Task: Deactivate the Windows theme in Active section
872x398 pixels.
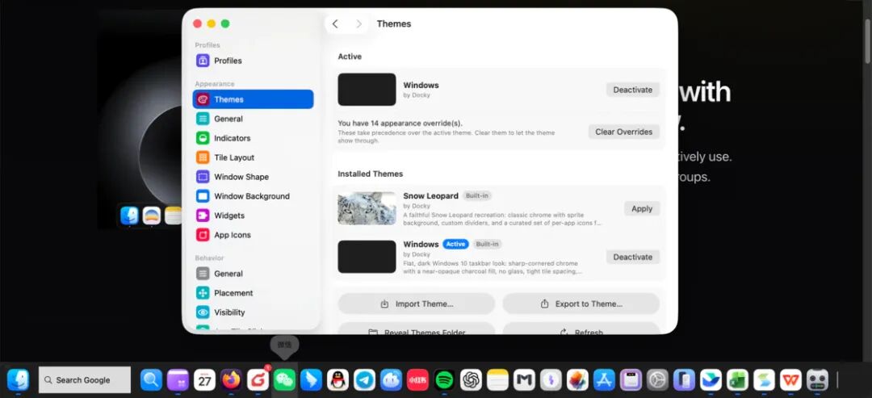Action: tap(633, 90)
